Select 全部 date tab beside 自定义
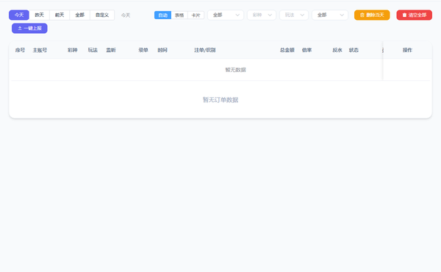Screen dimensions: 441x272 80,15
